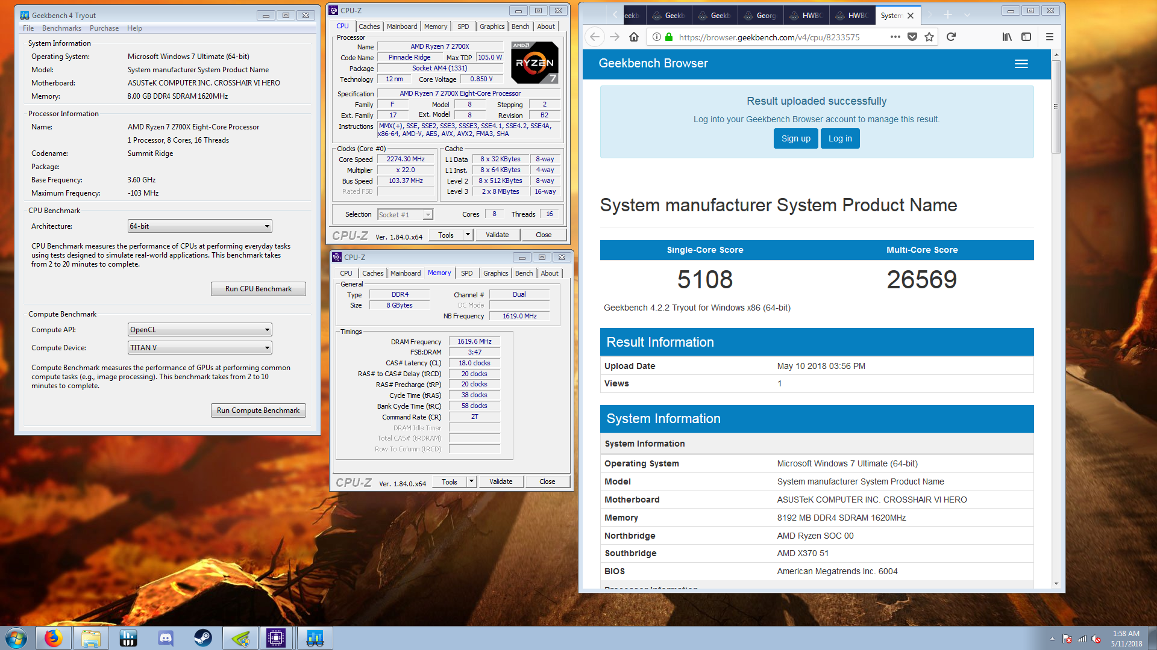Switch to Graphics tab in bottom CPU-Z
The width and height of the screenshot is (1157, 650).
pyautogui.click(x=495, y=273)
